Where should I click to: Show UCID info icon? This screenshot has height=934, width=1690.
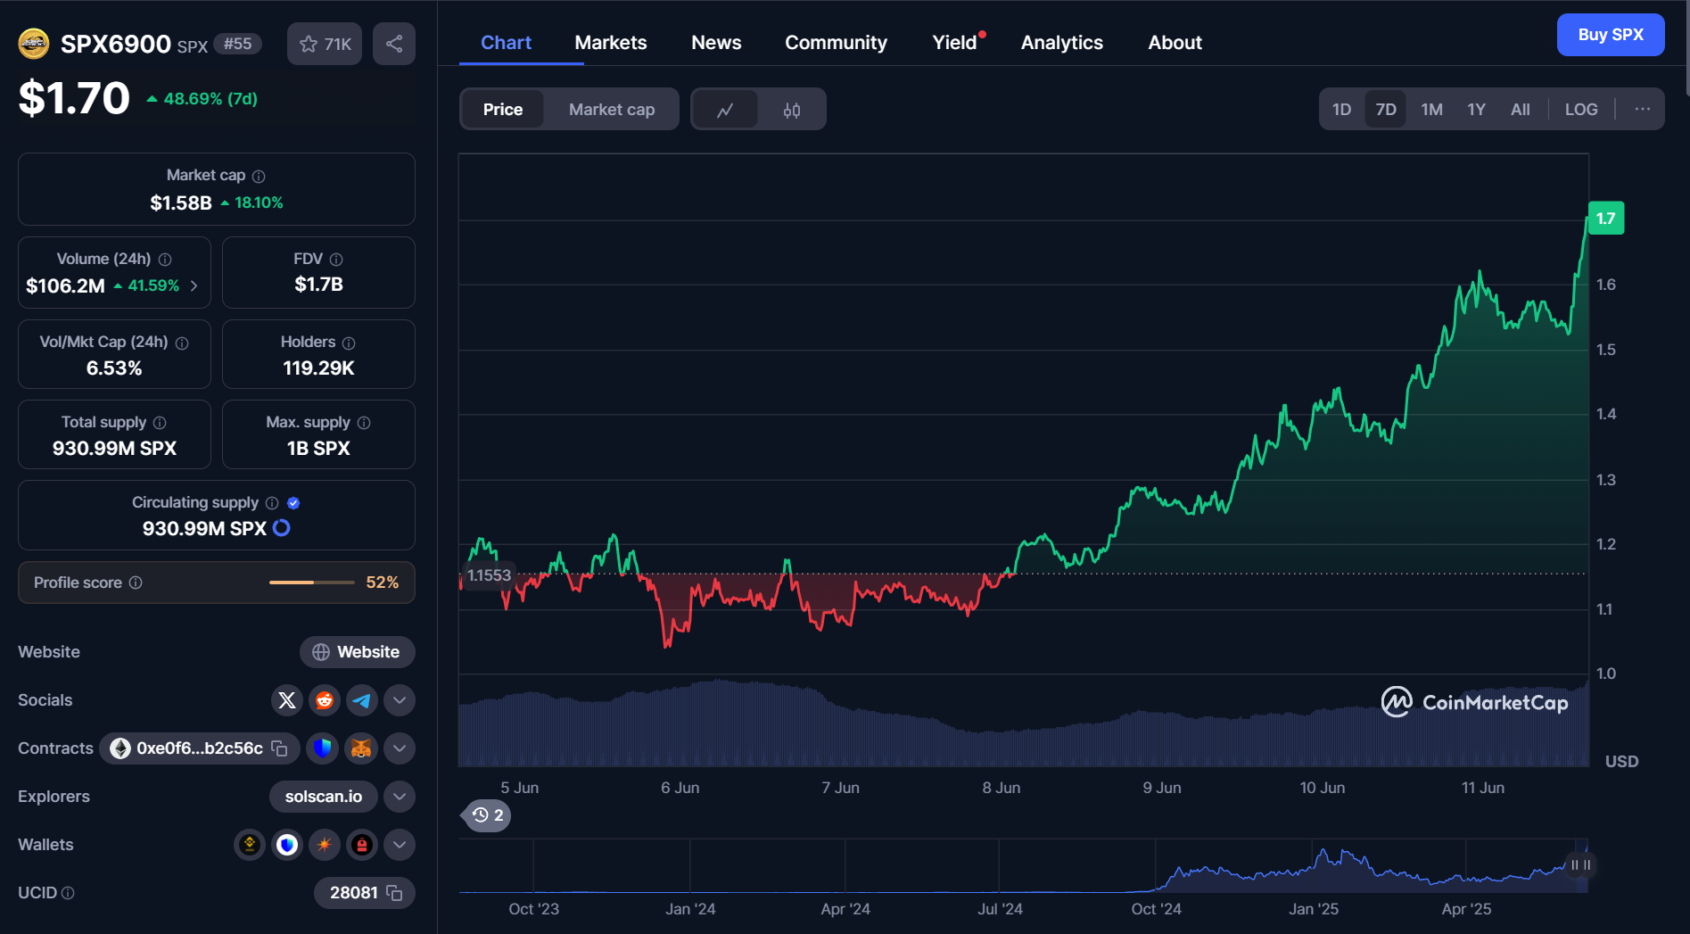68,893
